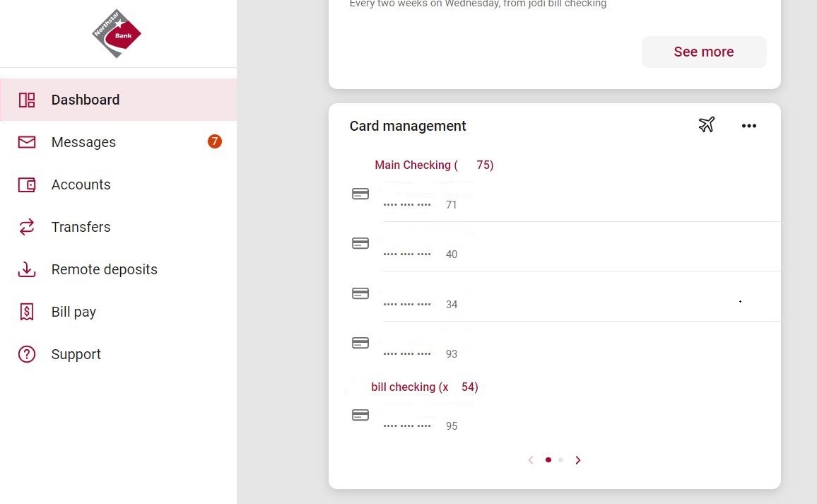817x504 pixels.
Task: Open the Messages menu item
Action: [83, 142]
